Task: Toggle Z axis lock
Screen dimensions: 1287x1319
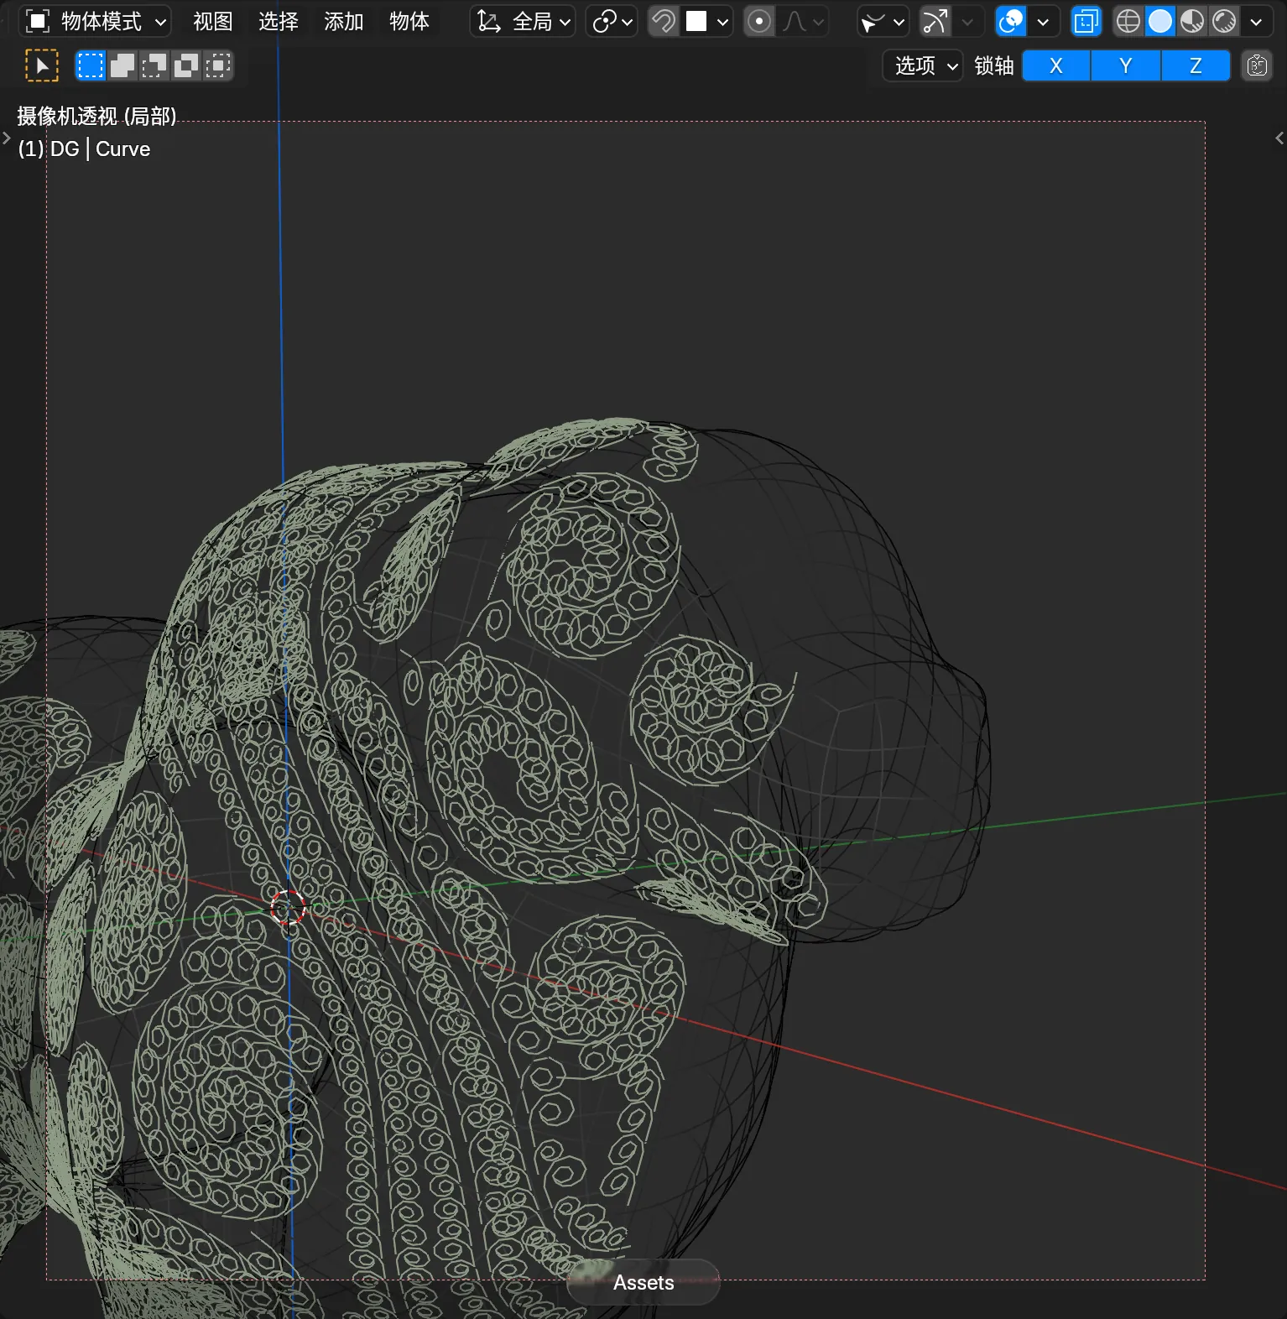Action: point(1196,65)
